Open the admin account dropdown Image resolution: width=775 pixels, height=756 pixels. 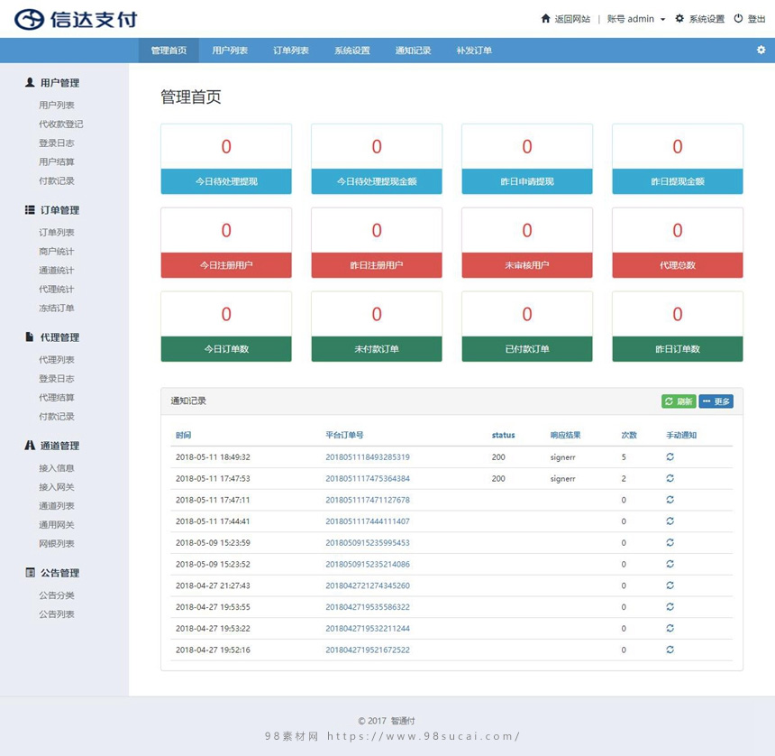(x=636, y=18)
